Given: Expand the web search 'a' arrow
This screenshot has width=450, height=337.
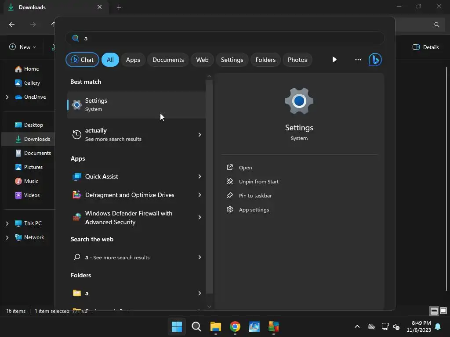Looking at the screenshot, I should pyautogui.click(x=200, y=257).
